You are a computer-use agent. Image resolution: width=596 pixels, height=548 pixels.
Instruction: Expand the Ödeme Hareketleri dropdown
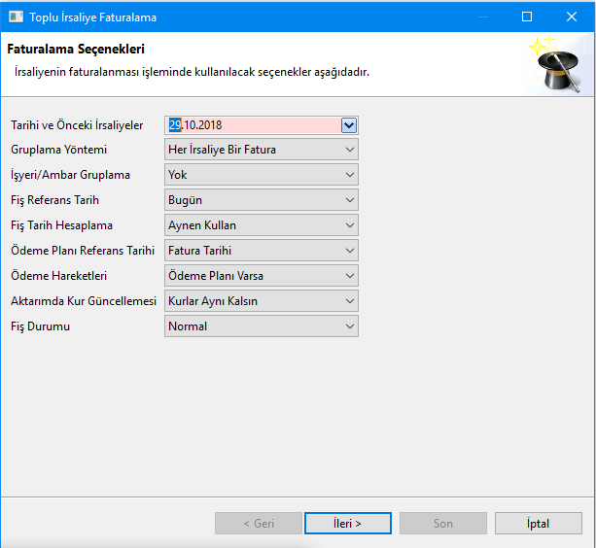point(262,276)
